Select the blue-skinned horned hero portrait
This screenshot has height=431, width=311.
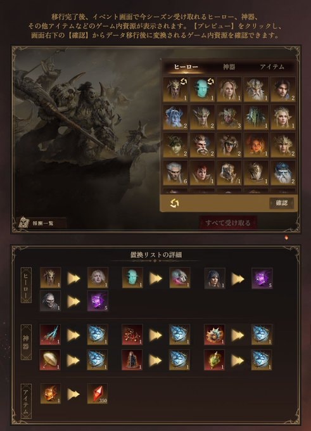(x=175, y=117)
